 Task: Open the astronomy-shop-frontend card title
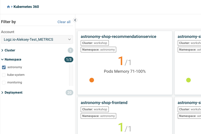(104, 103)
